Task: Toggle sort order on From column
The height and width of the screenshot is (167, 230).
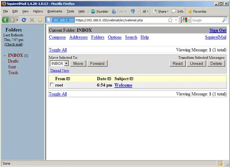Action: [68, 79]
